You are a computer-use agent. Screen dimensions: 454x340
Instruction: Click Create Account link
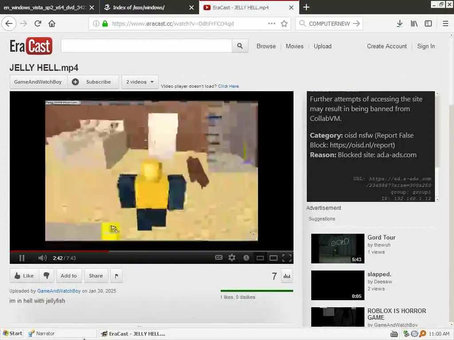387,46
